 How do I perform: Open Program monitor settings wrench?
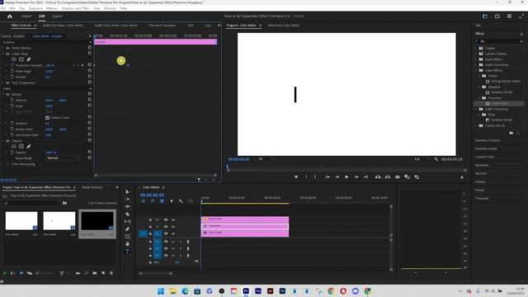coord(436,159)
